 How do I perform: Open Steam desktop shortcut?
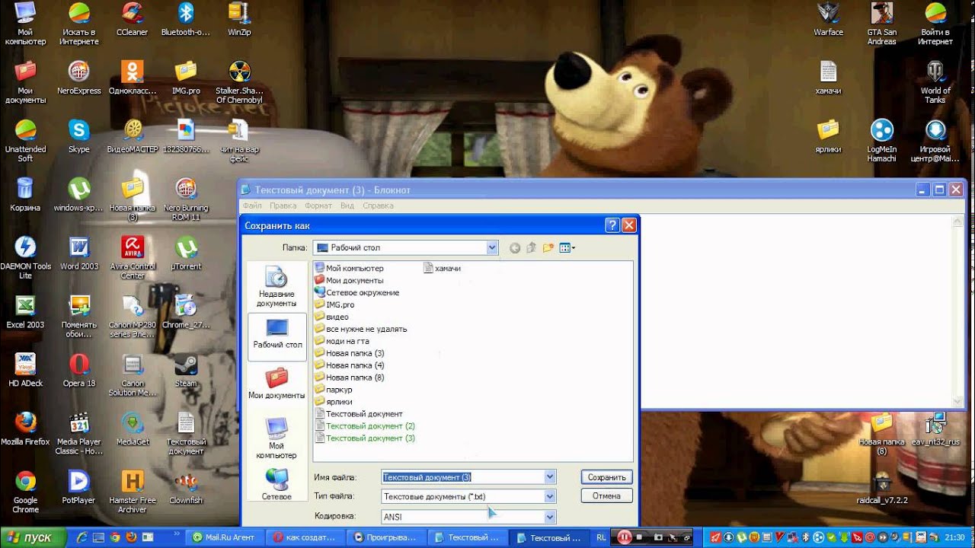186,370
